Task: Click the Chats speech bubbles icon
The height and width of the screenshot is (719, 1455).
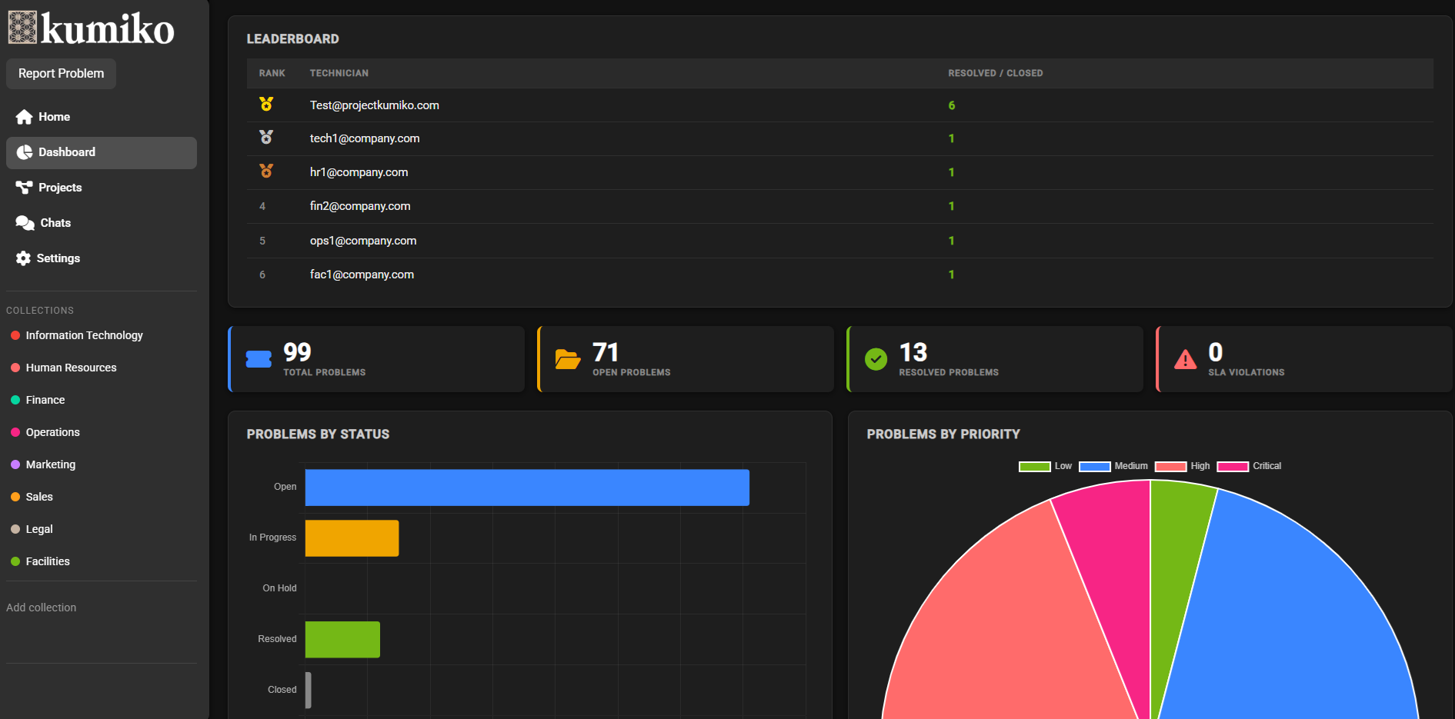Action: pos(25,223)
